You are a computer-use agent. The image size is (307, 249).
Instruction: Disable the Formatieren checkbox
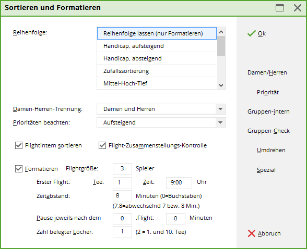click(19, 169)
